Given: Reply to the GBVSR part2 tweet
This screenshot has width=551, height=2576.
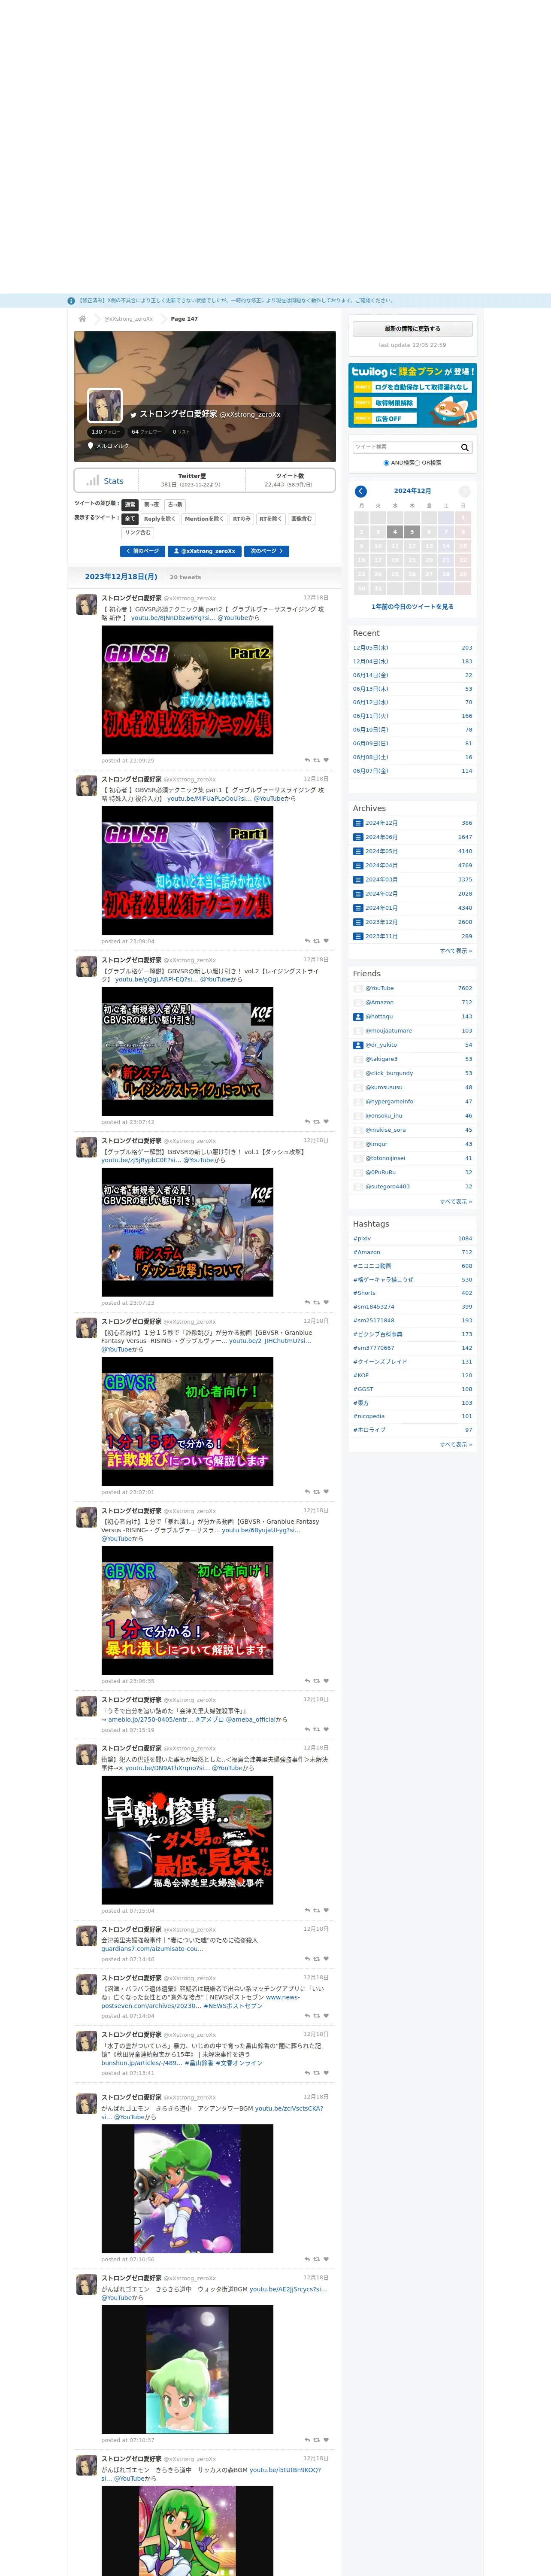Looking at the screenshot, I should click(x=307, y=760).
